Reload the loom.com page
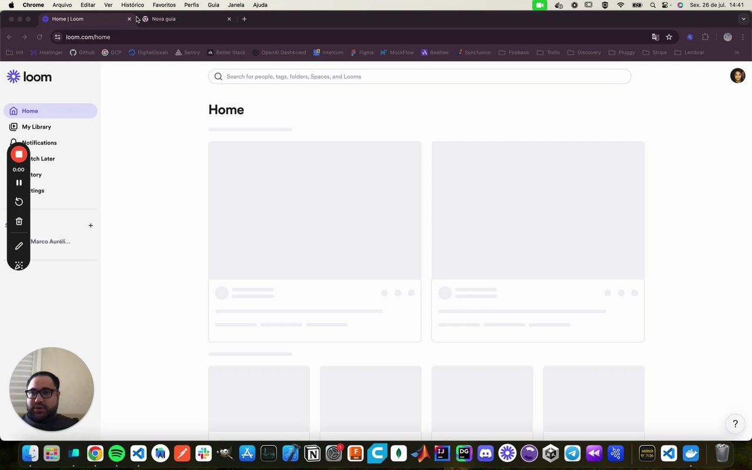 click(39, 37)
